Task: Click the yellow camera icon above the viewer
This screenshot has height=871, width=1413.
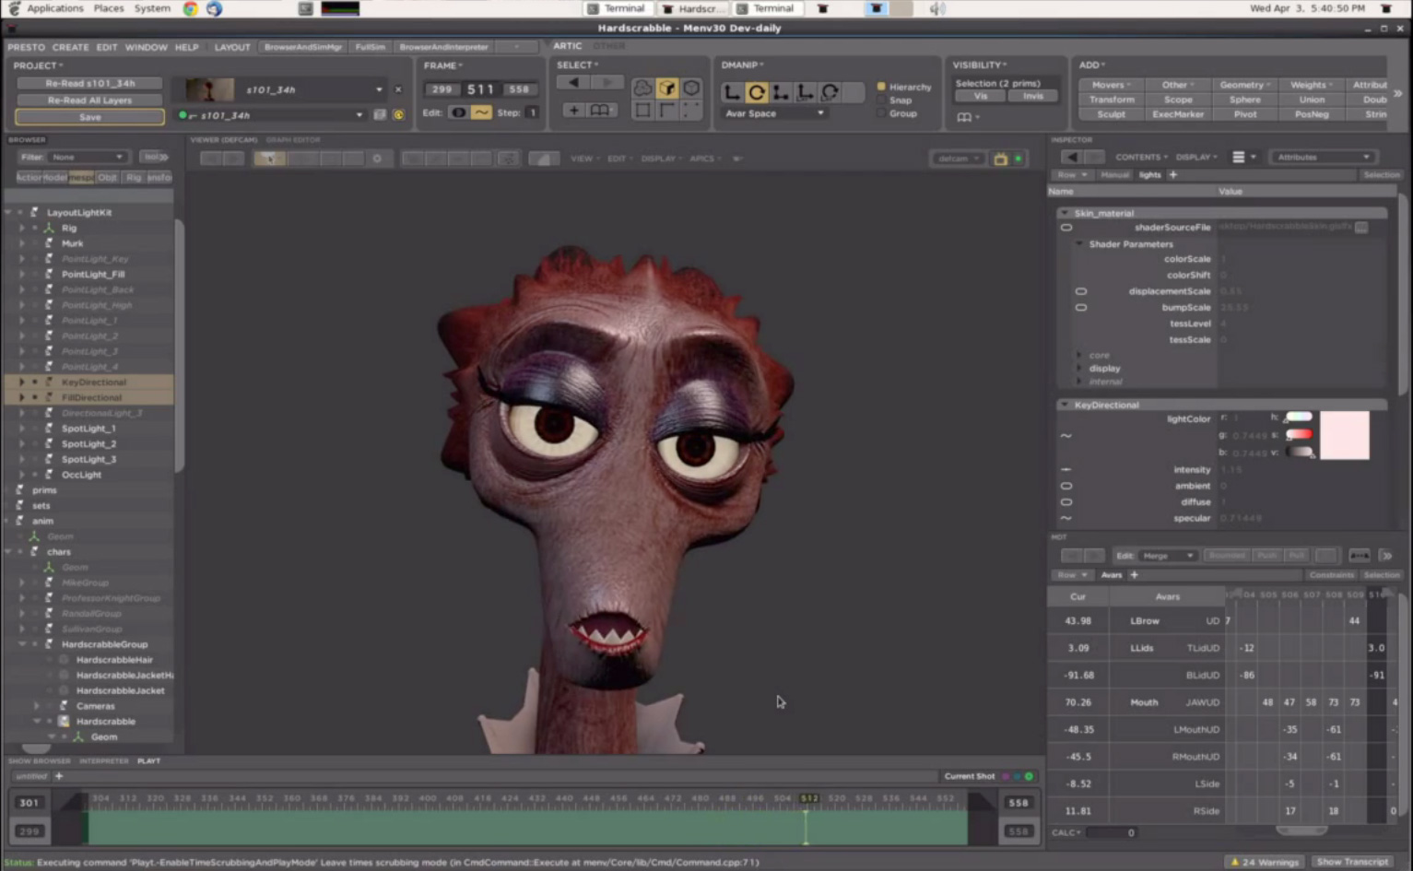Action: [x=1001, y=158]
